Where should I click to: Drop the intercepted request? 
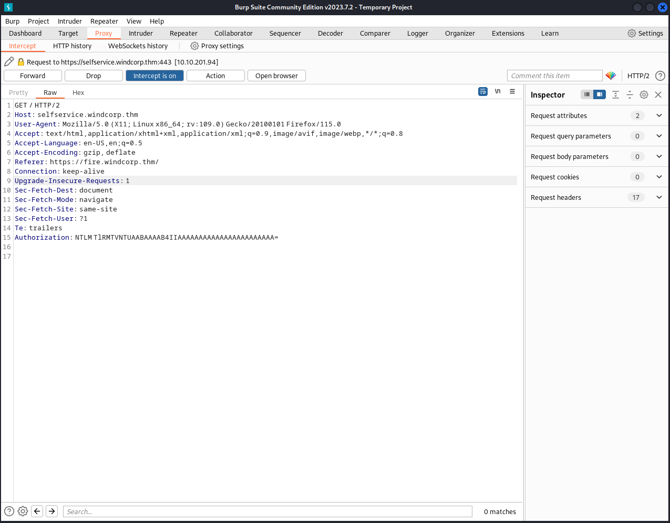(x=94, y=76)
